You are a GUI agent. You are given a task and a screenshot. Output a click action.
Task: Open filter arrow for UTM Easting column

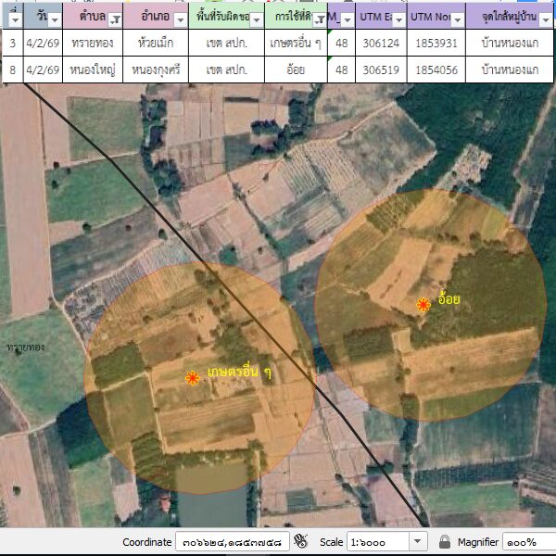point(397,19)
